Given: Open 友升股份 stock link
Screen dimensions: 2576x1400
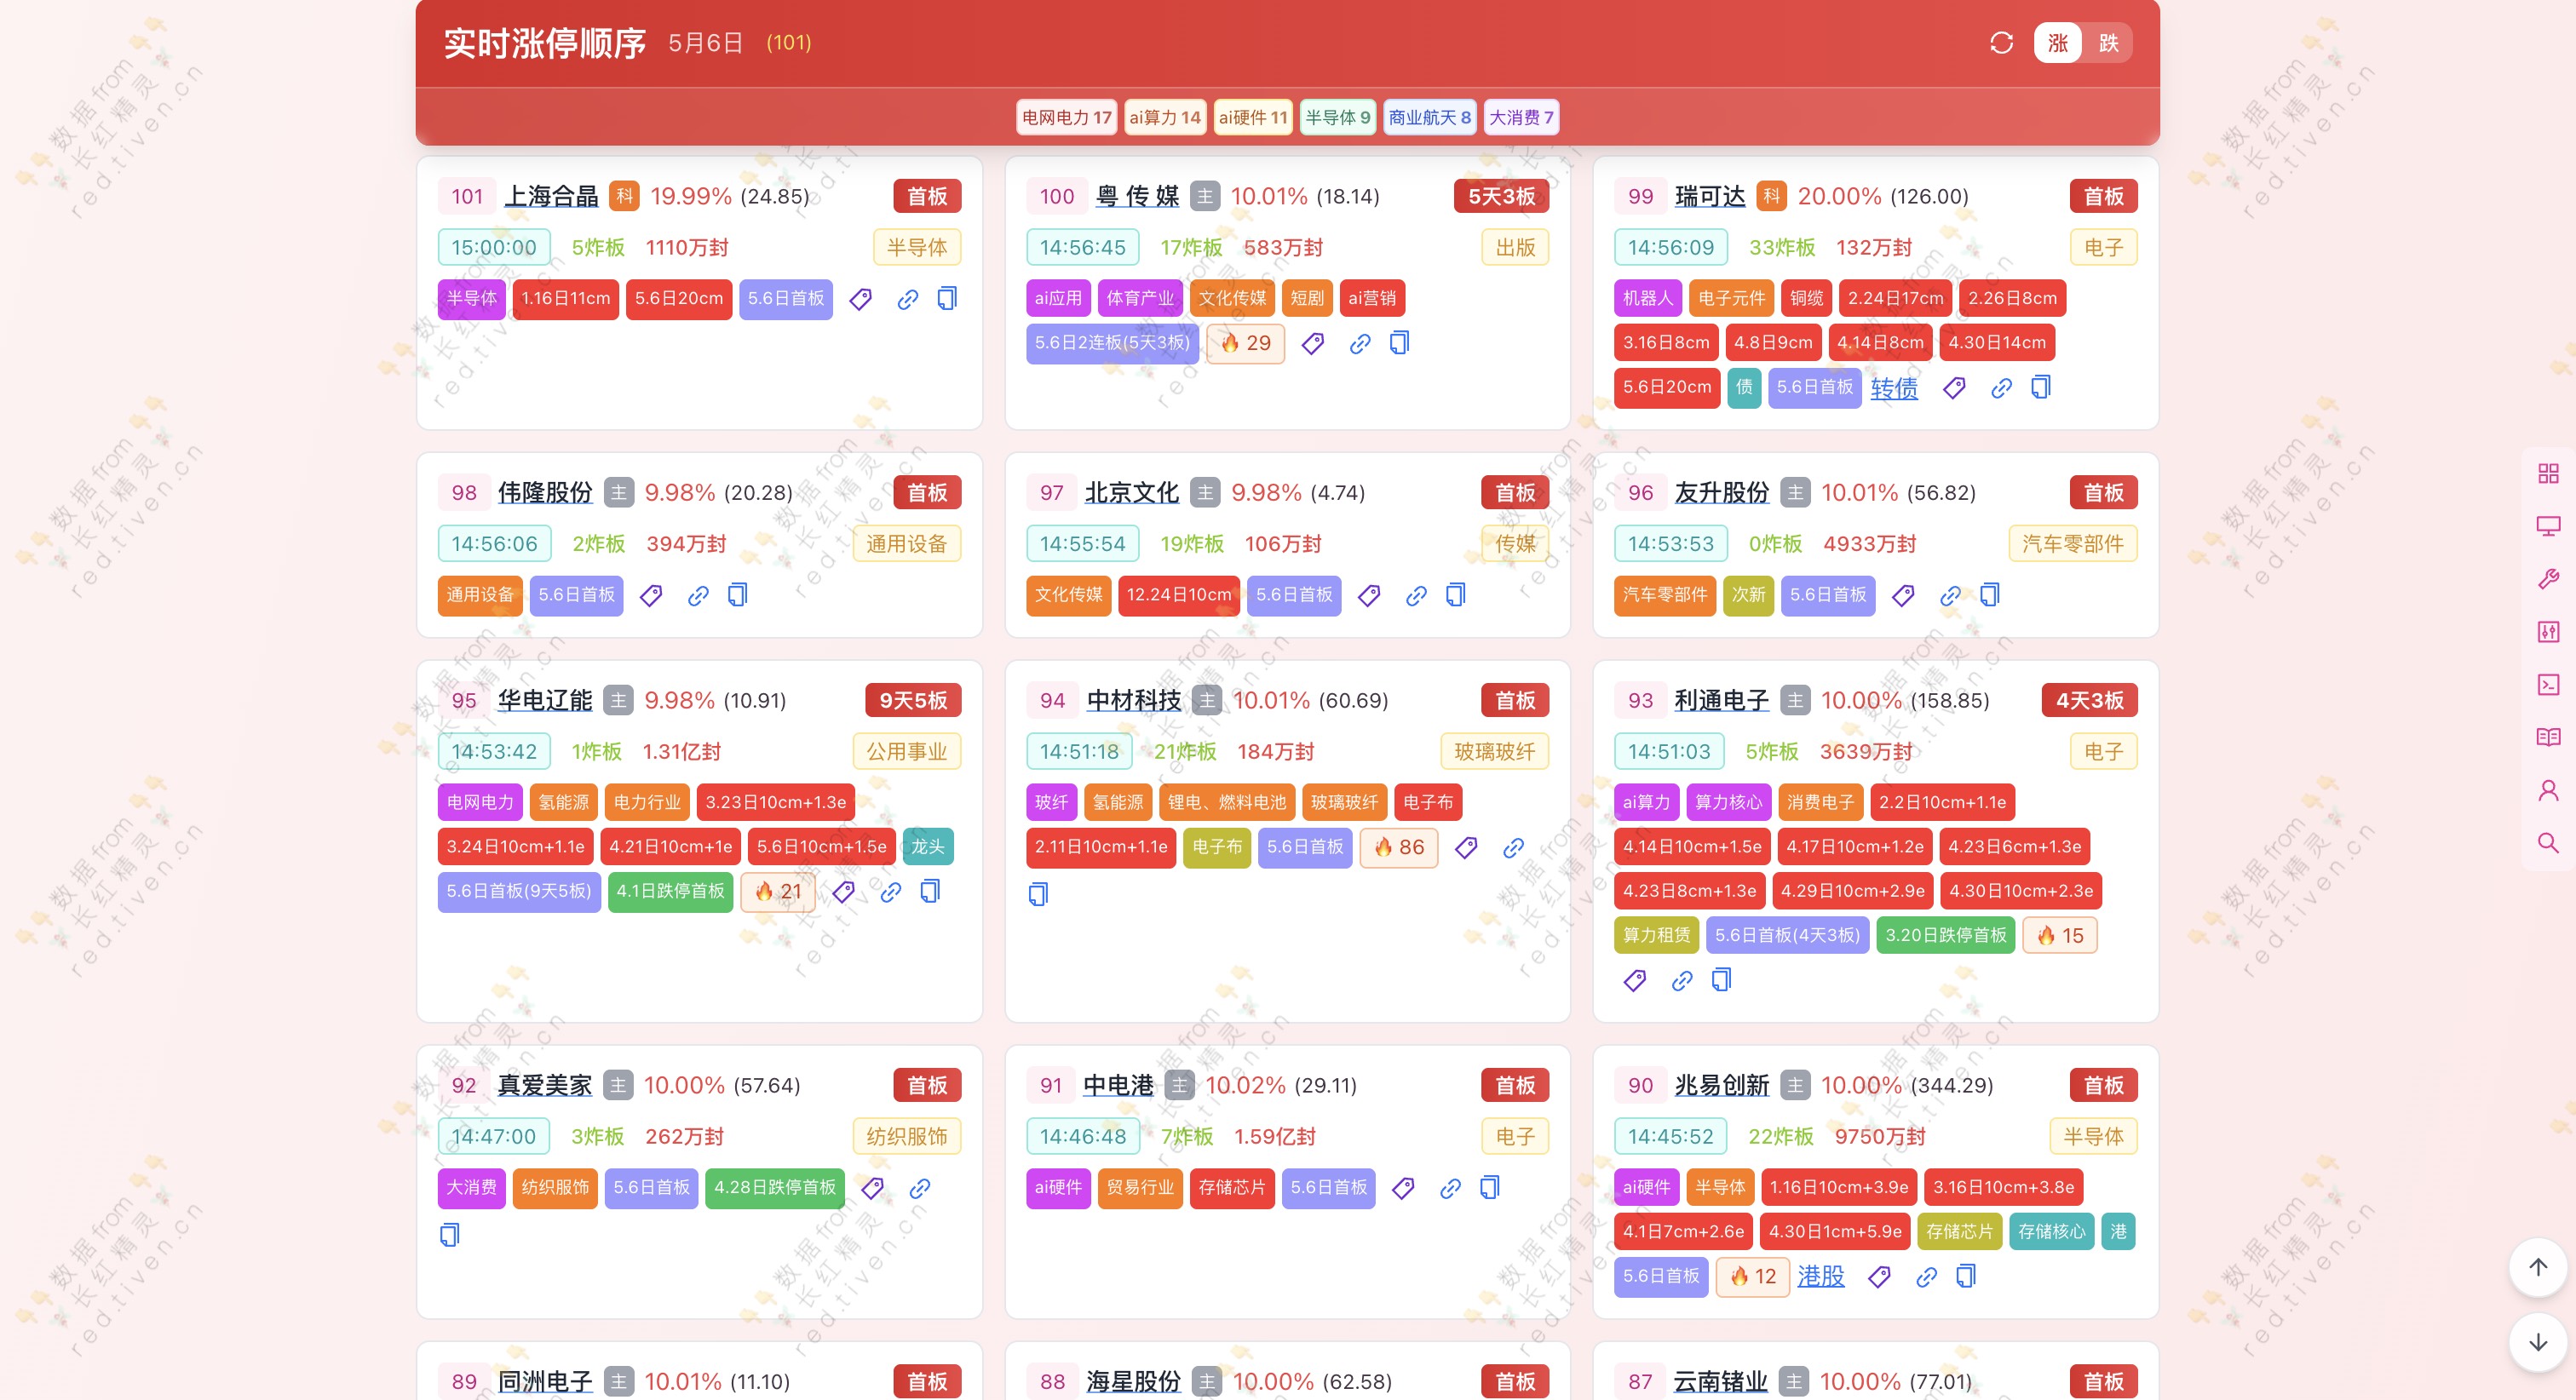Looking at the screenshot, I should (x=1722, y=492).
